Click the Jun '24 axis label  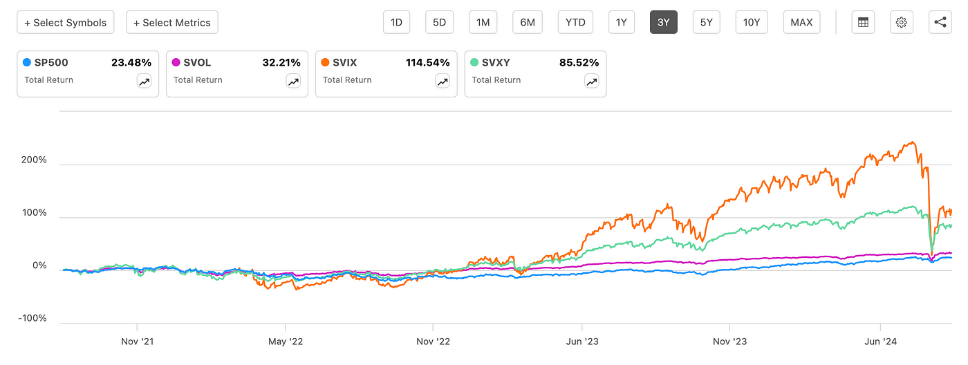[880, 341]
